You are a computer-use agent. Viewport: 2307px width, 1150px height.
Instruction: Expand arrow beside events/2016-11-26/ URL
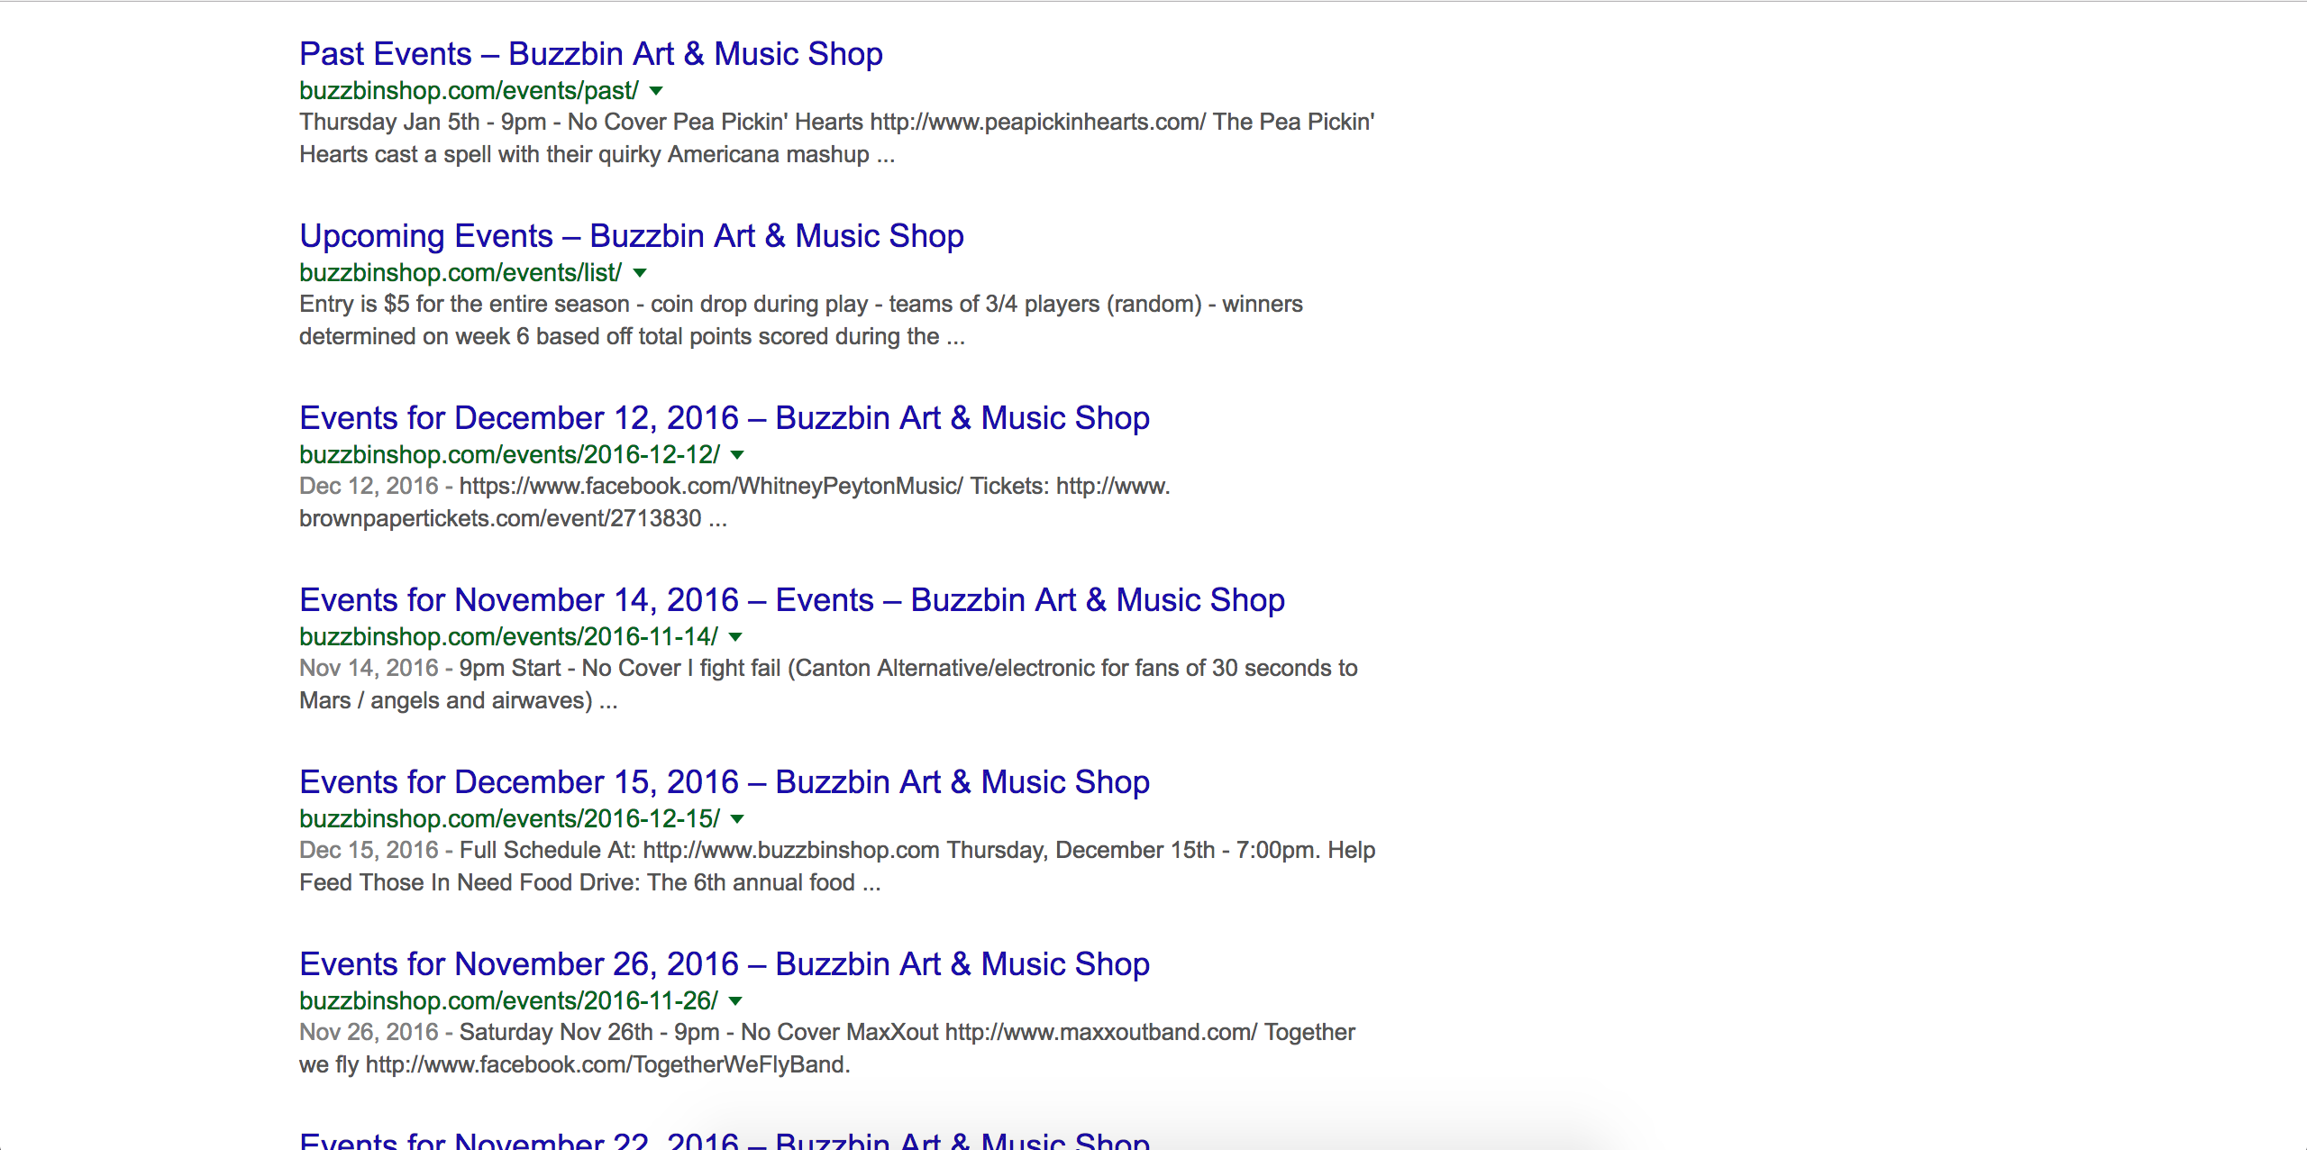(x=735, y=1001)
